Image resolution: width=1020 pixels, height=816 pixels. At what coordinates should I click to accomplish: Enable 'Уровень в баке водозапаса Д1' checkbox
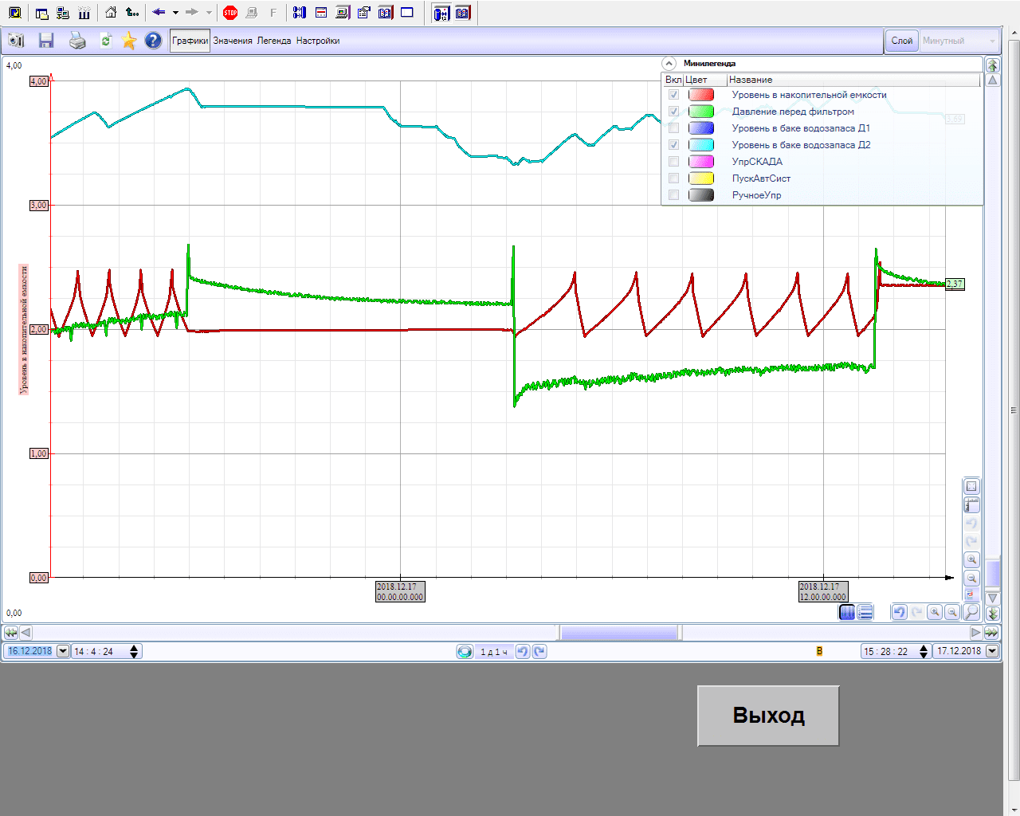(674, 128)
